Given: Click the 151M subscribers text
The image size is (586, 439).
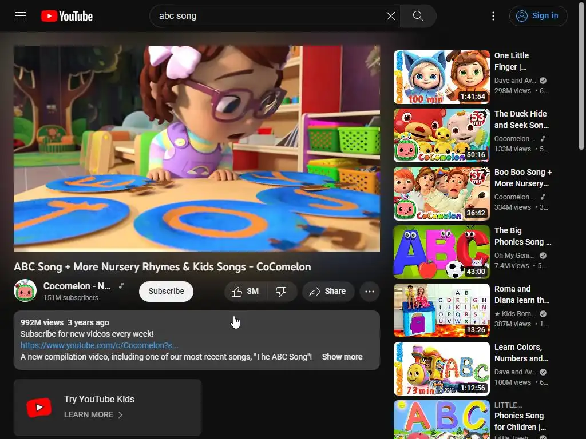Looking at the screenshot, I should tap(70, 297).
